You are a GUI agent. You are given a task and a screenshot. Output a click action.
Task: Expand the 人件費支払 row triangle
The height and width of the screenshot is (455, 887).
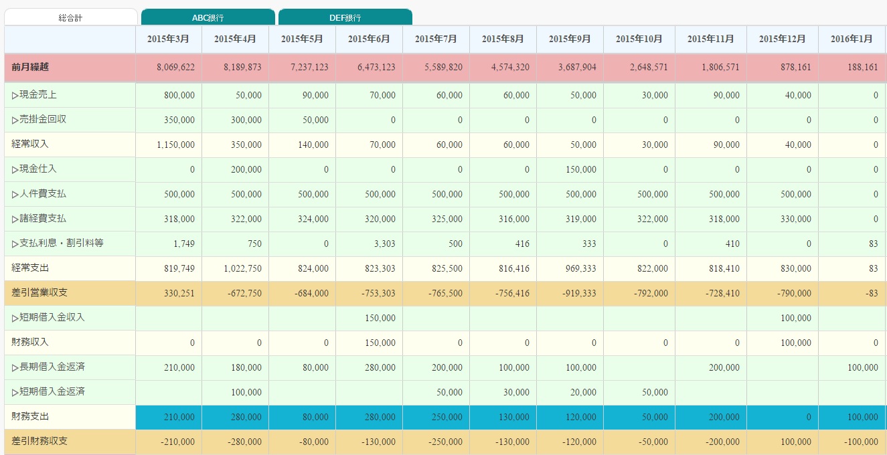coord(15,195)
